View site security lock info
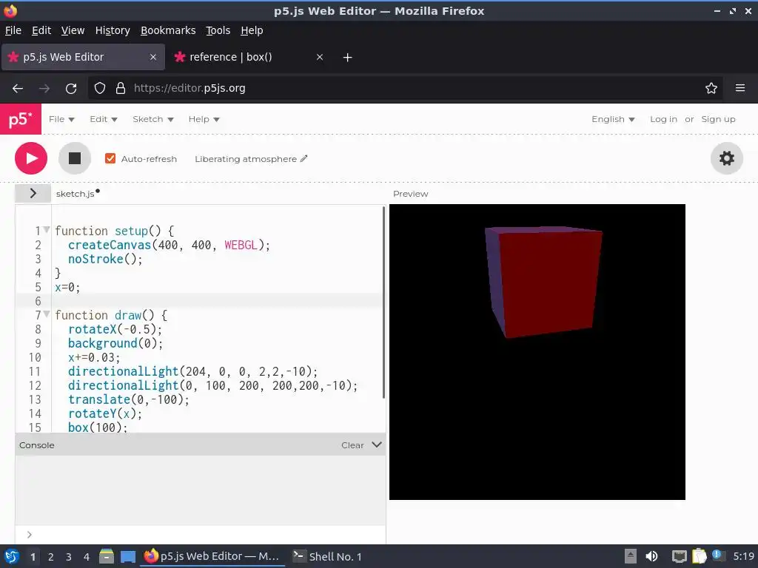Viewport: 758px width, 568px height. (121, 89)
